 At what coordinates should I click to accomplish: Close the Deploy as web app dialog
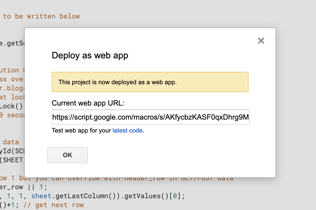coord(261,41)
